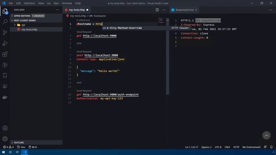Click the Content-Type: application/json line

[100, 59]
